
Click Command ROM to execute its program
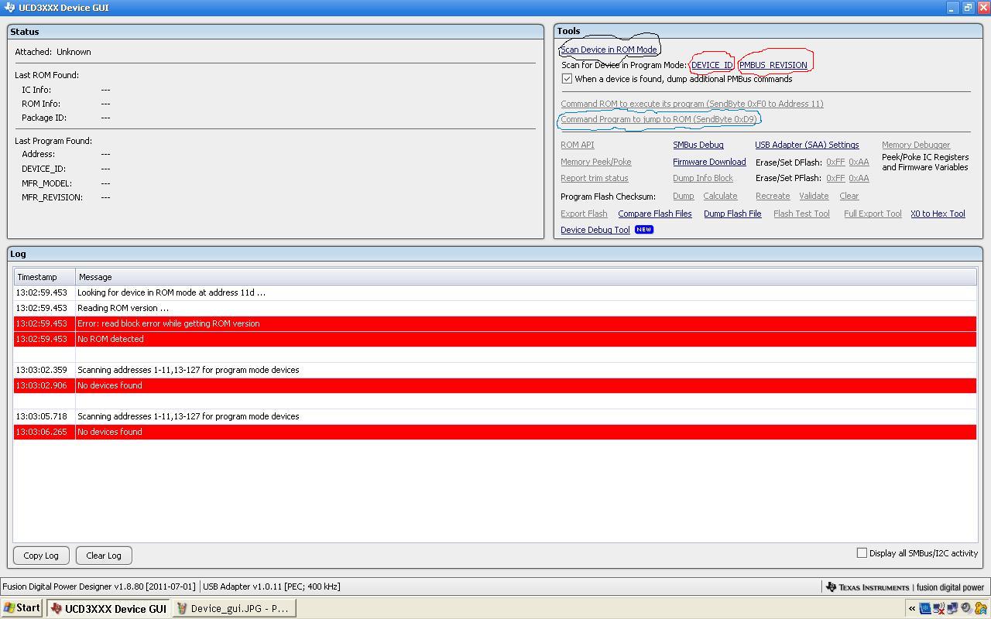tap(691, 104)
